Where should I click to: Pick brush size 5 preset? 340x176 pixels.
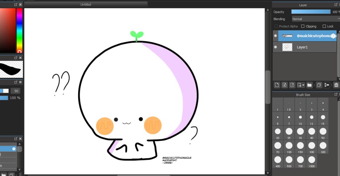(278, 119)
